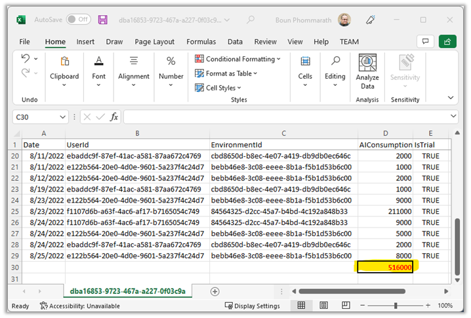Click the Undo arrow icon
471x318 pixels.
[x=26, y=58]
